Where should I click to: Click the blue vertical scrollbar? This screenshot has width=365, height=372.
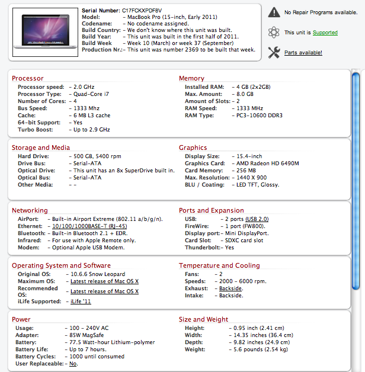(x=356, y=178)
